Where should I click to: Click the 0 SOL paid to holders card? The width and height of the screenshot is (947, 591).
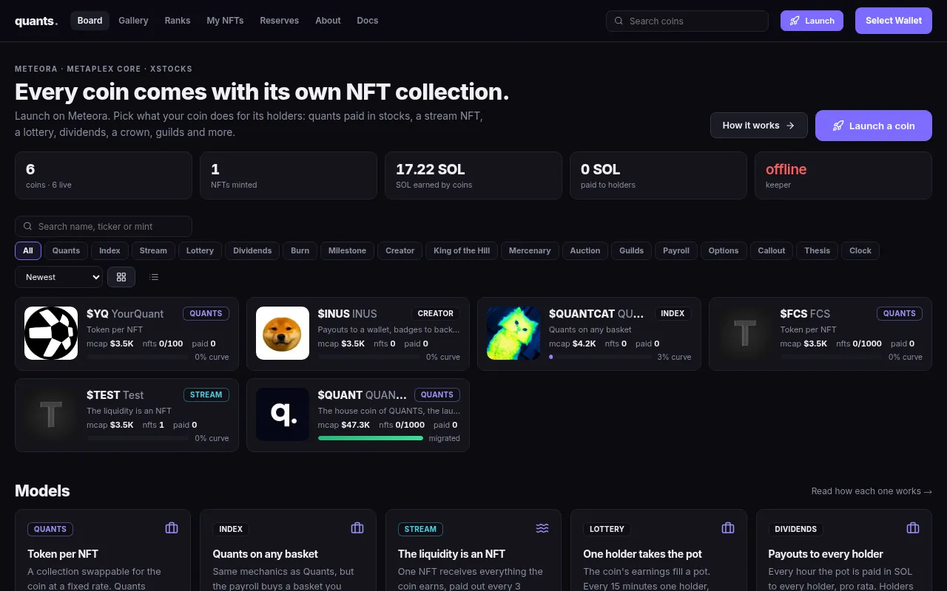658,176
